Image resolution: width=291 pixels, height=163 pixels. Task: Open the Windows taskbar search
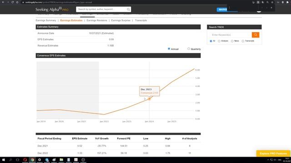(x=10, y=160)
